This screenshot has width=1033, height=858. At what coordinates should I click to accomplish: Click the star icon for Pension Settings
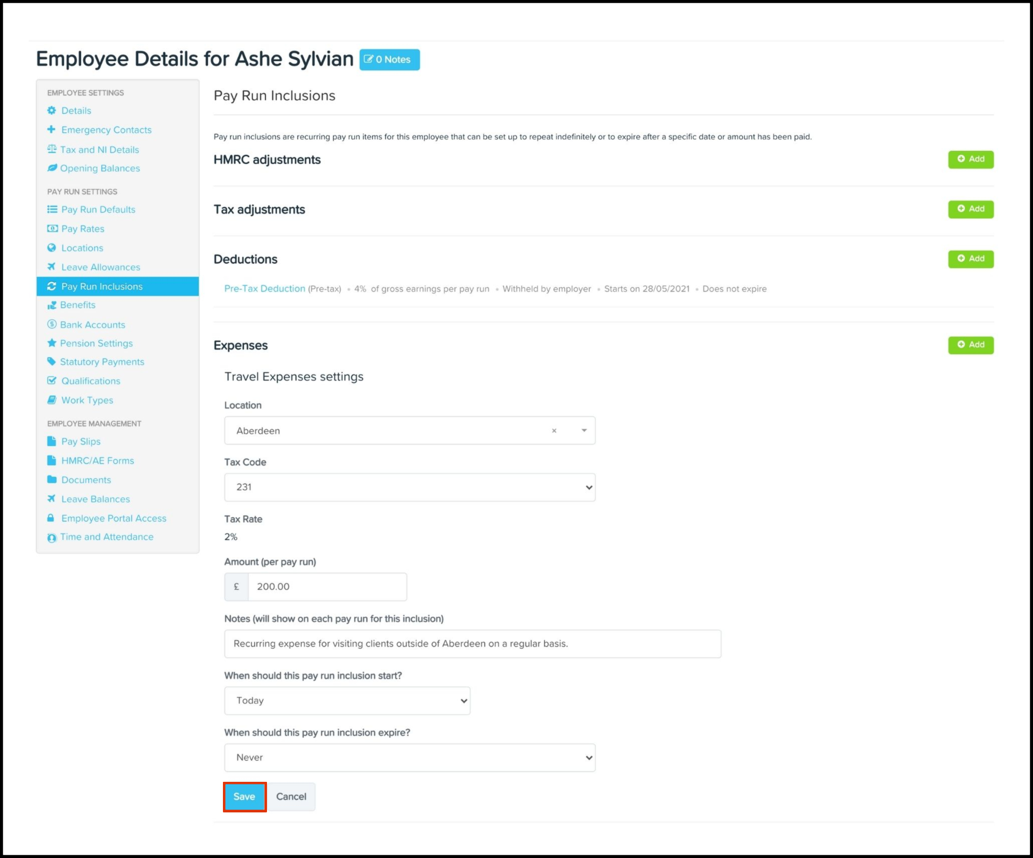tap(51, 343)
